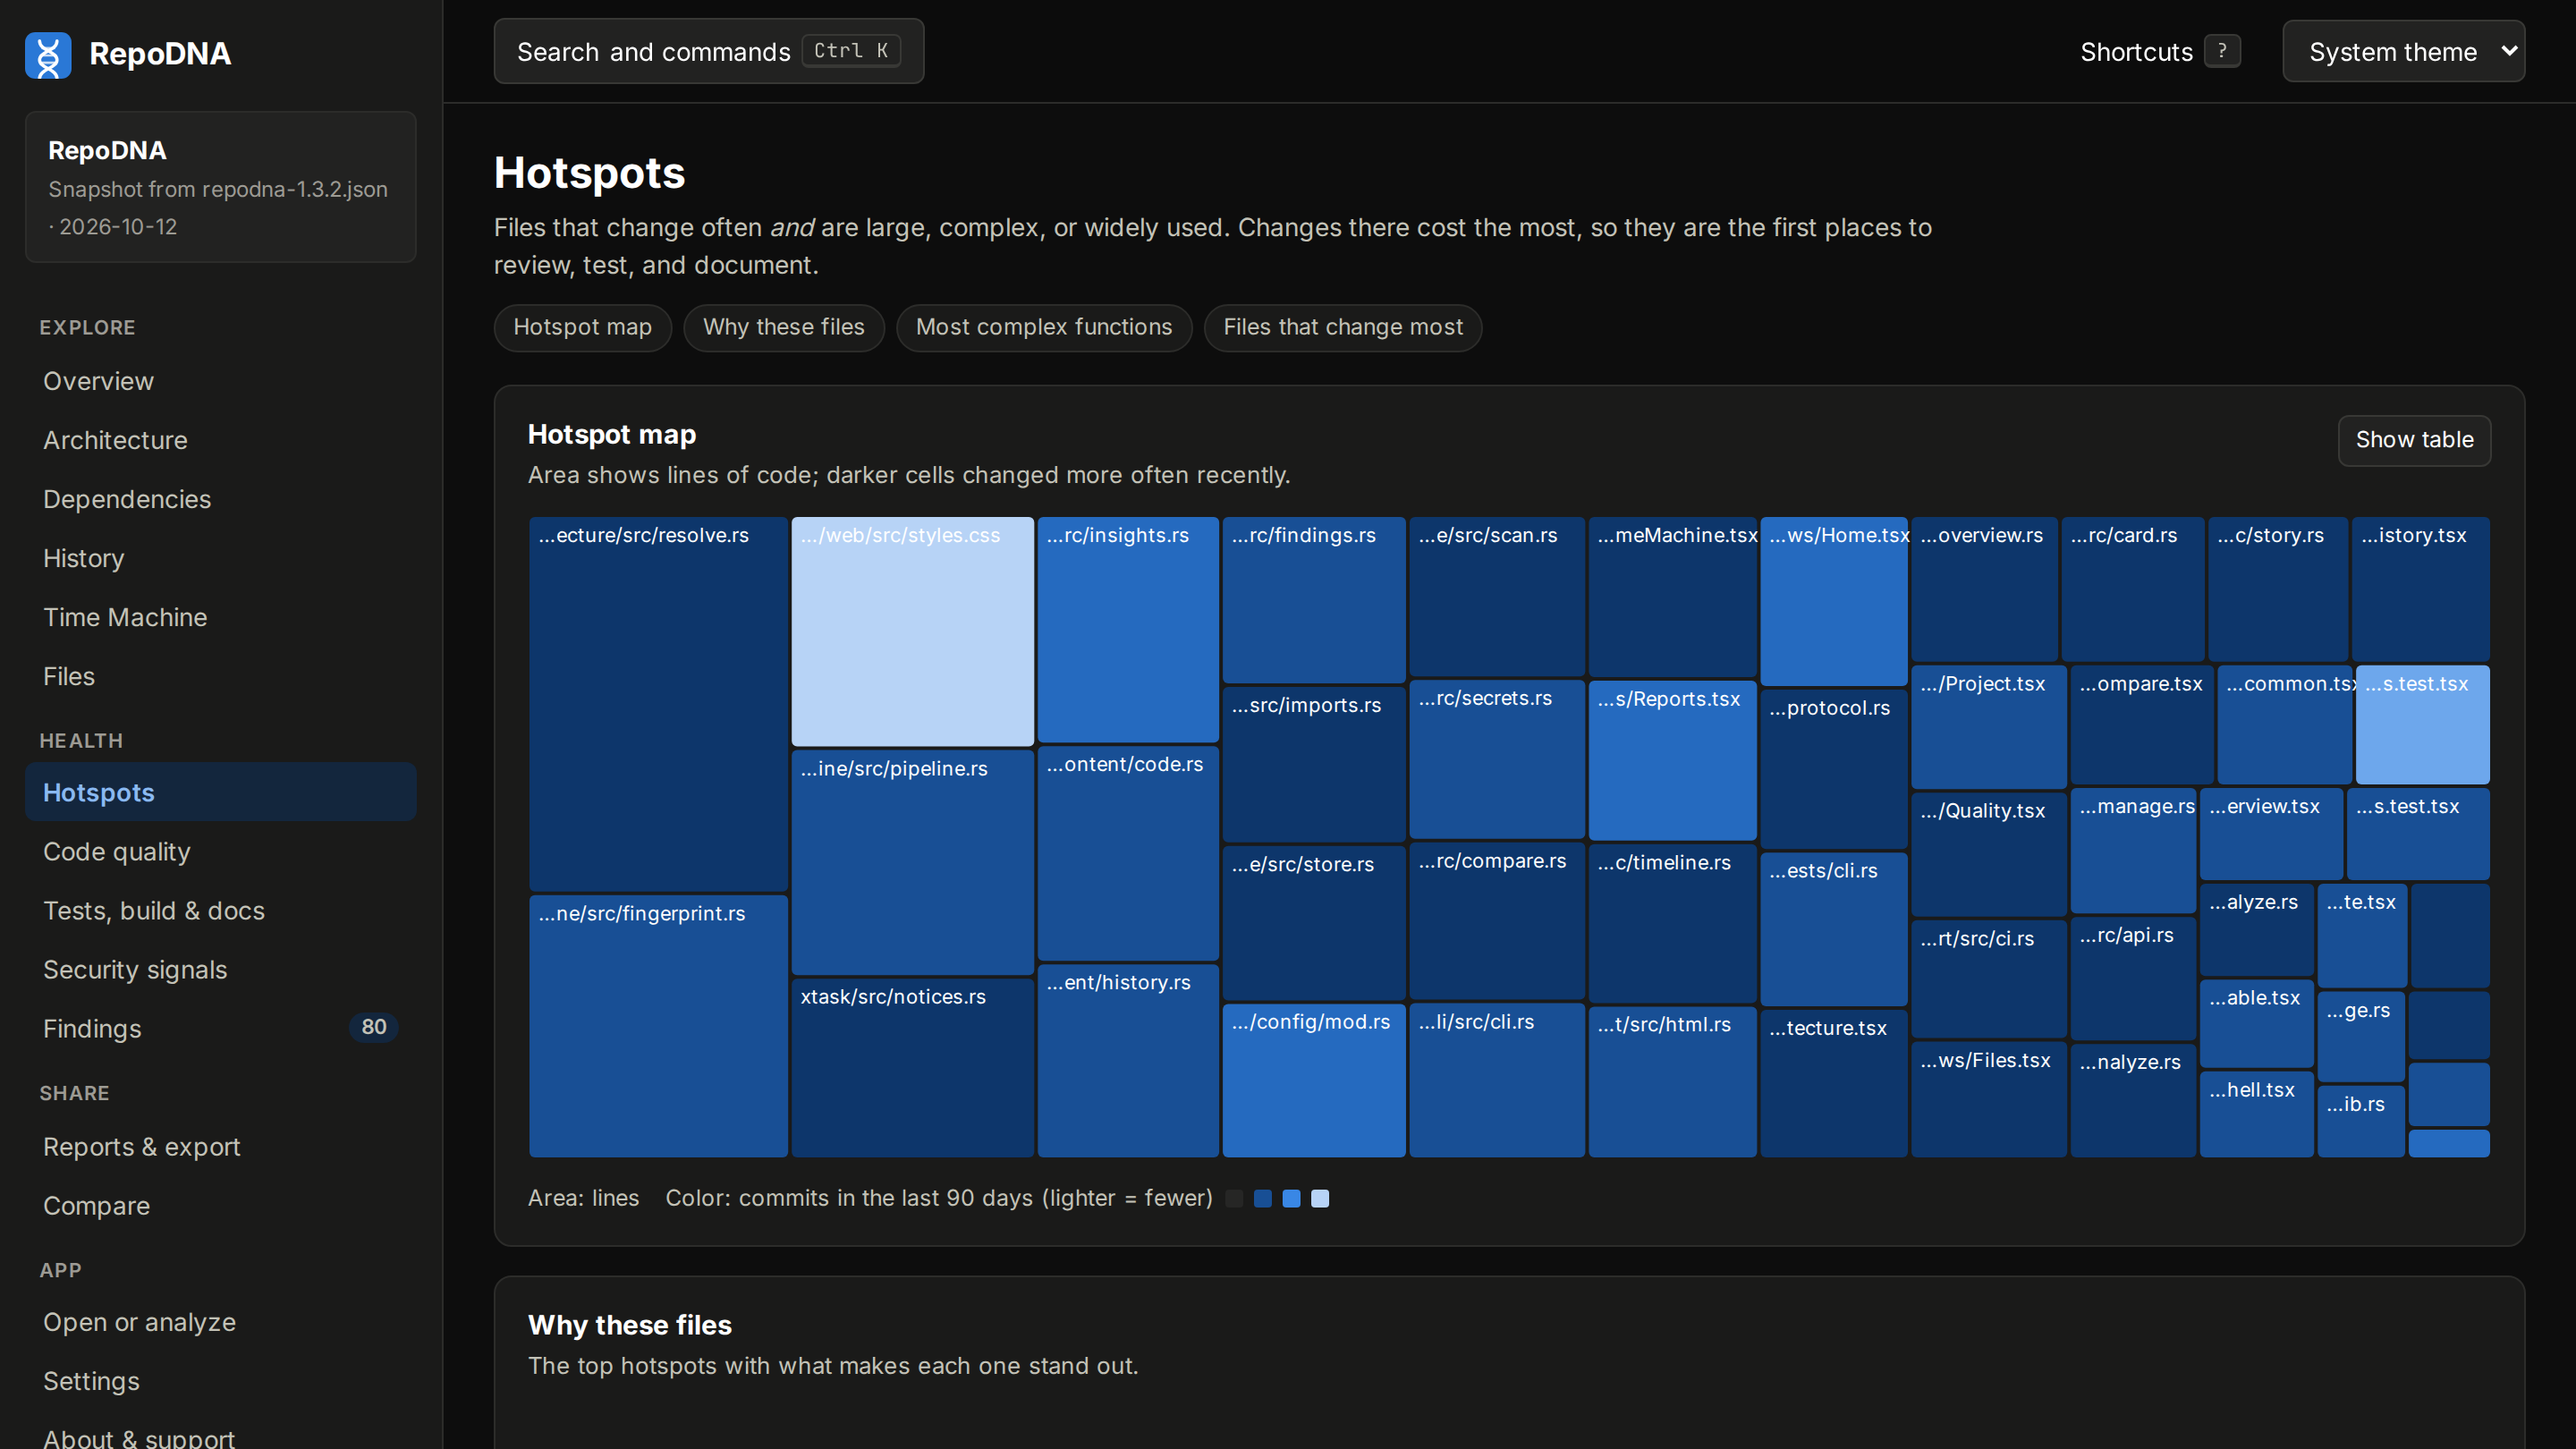
Task: Click the config/mod.rs treemap cell
Action: pos(1313,1080)
